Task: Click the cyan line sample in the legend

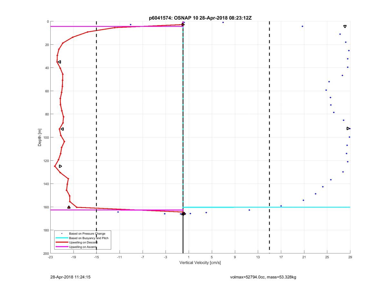Action: point(62,238)
